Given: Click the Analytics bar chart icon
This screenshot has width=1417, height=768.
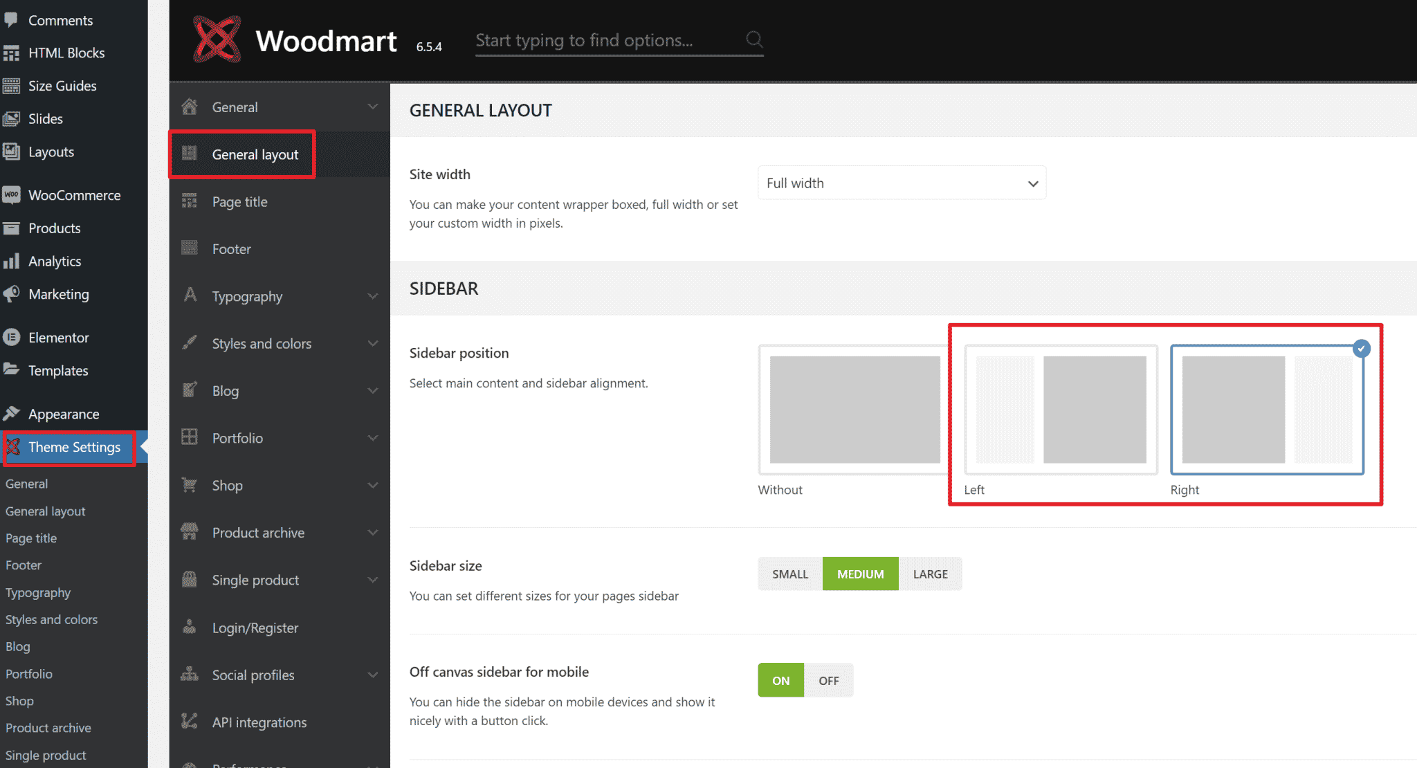Looking at the screenshot, I should [x=11, y=261].
